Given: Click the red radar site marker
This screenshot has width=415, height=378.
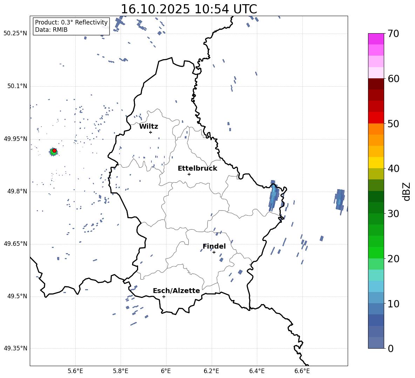Looking at the screenshot, I should [x=54, y=151].
